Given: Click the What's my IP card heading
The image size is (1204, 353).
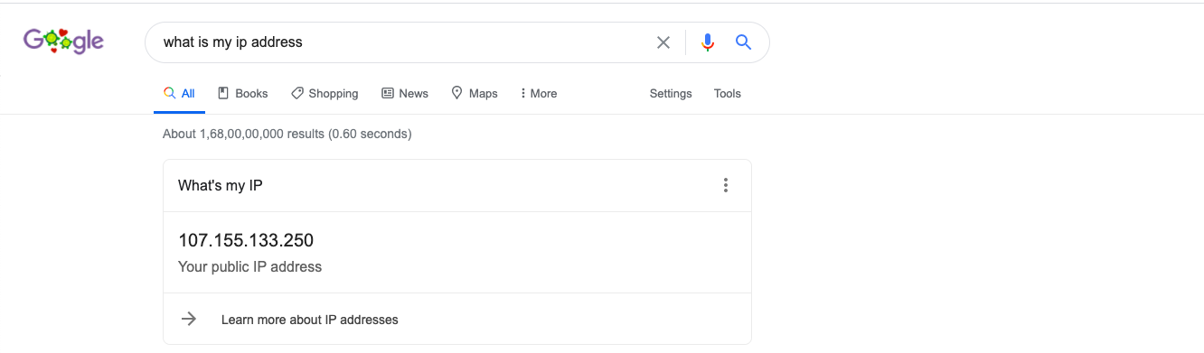Looking at the screenshot, I should pyautogui.click(x=221, y=185).
